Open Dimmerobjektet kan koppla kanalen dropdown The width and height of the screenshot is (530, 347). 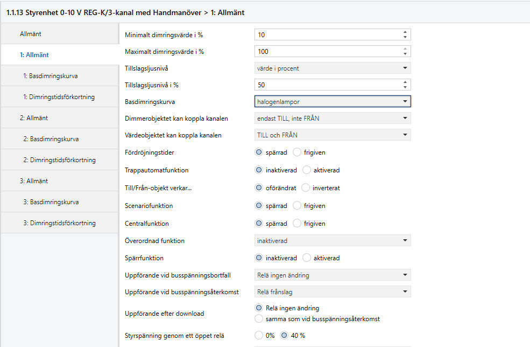pos(332,119)
